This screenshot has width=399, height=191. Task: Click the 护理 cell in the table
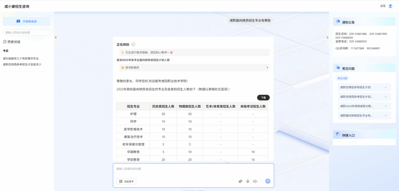coord(133,114)
